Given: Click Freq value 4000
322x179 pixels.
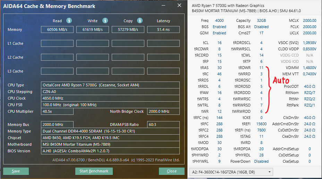Looking at the screenshot, I should click(x=219, y=20).
